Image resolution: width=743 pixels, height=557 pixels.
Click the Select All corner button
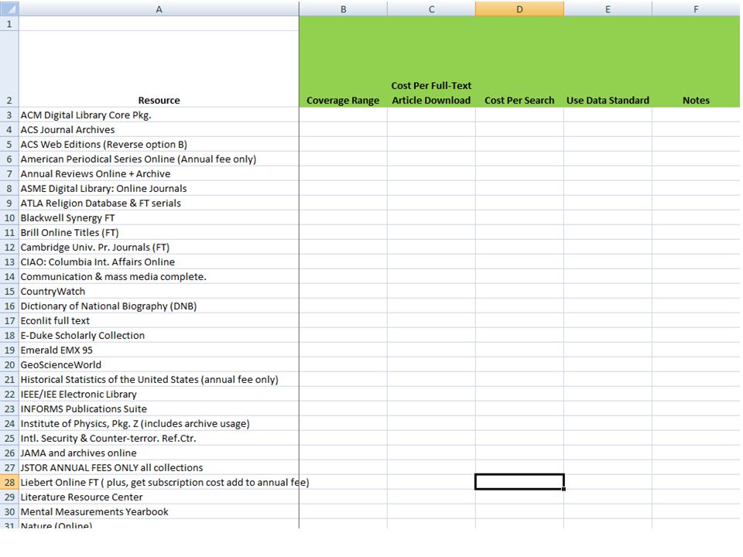pos(9,9)
